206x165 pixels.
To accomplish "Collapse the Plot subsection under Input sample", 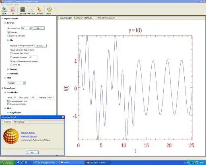I will pos(5,78).
